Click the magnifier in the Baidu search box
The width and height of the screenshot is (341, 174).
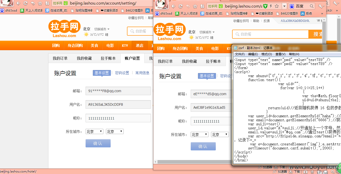click(x=311, y=6)
